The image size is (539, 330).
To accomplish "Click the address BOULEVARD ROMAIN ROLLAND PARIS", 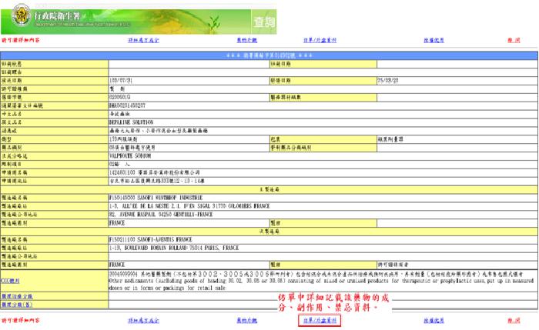I will tap(173, 248).
